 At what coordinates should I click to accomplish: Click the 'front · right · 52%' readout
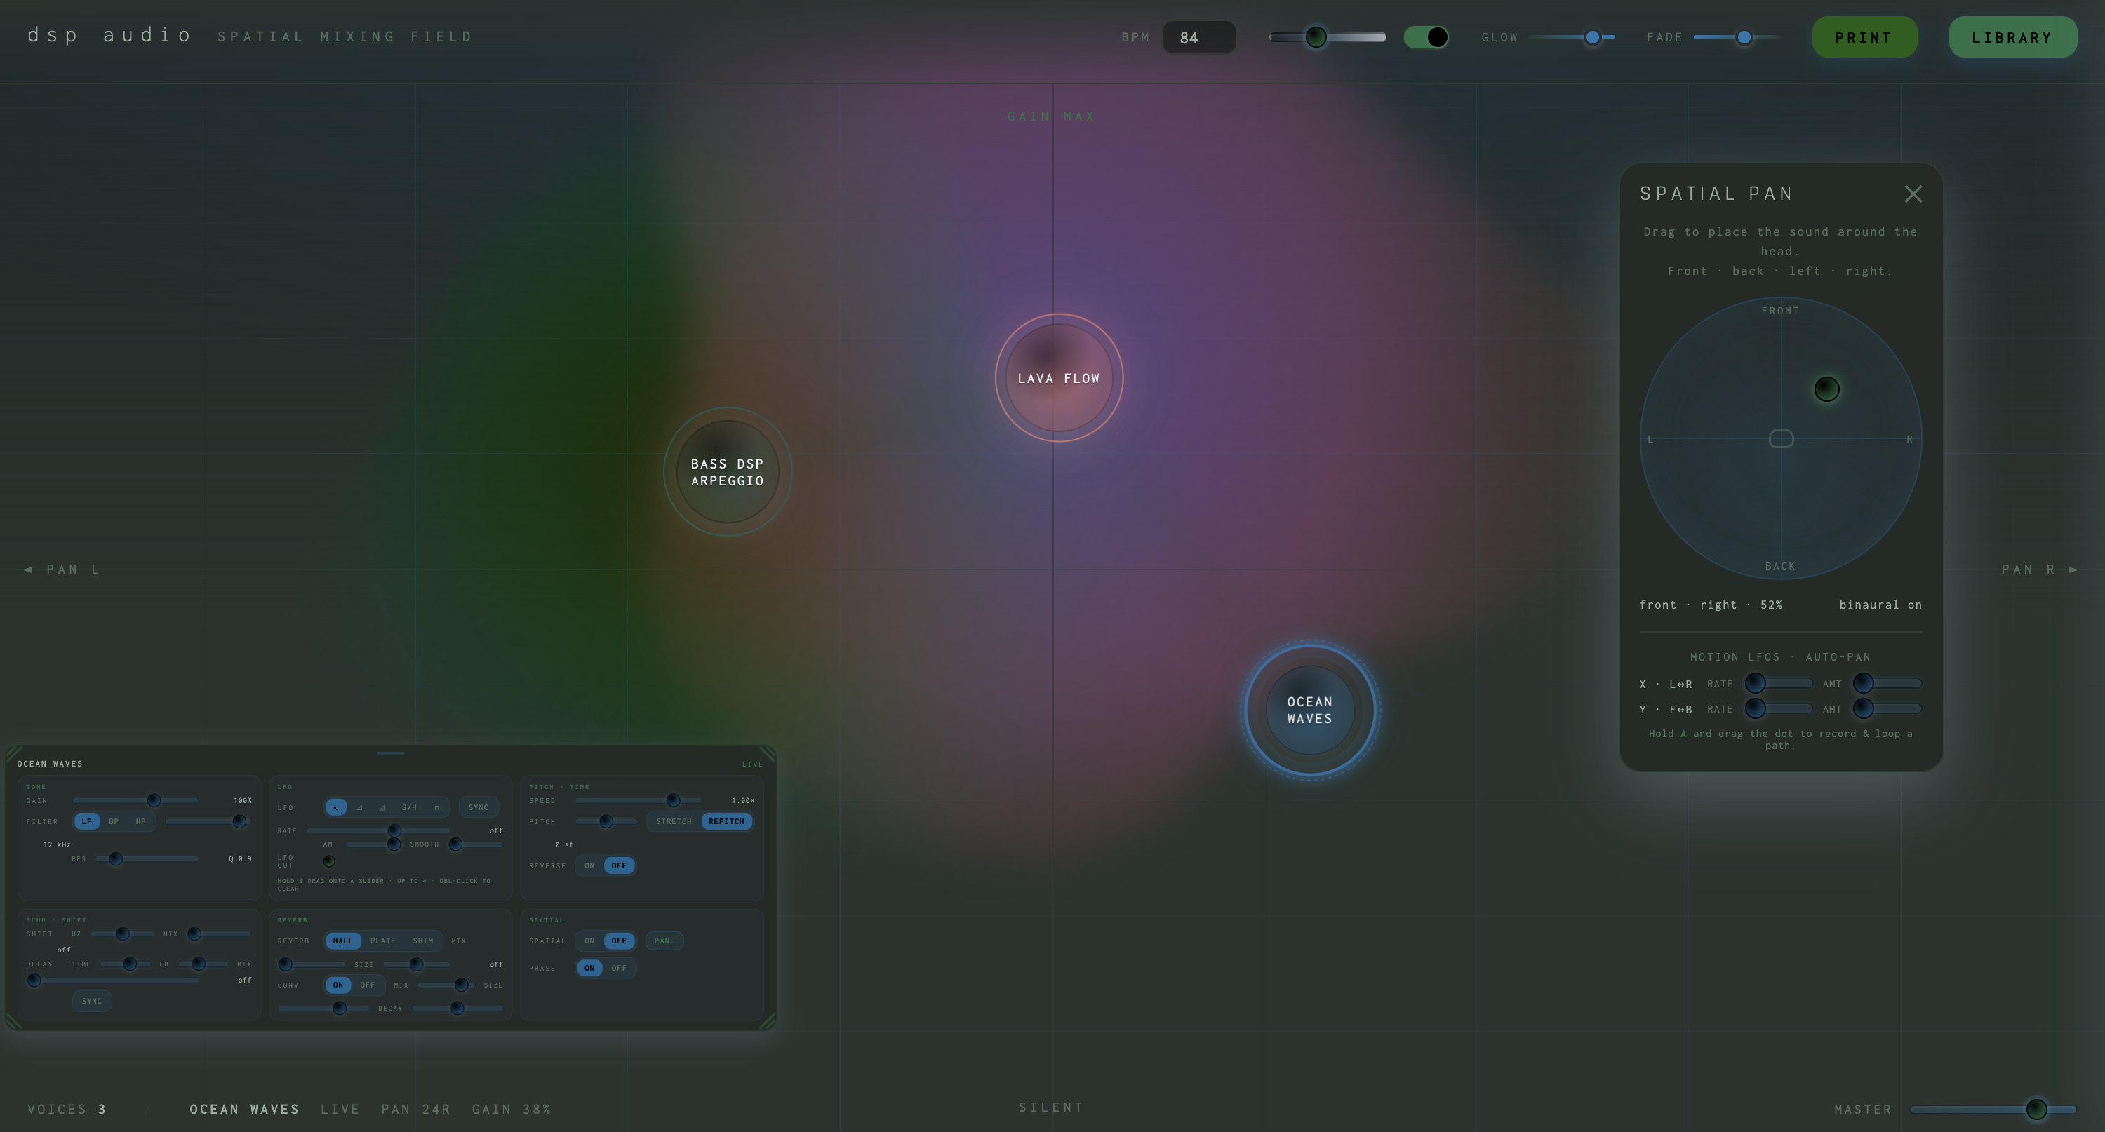pos(1711,605)
